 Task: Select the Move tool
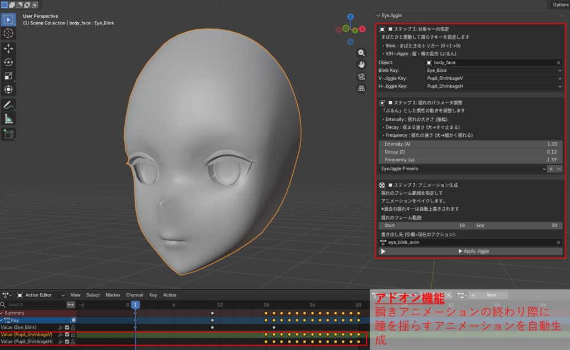[8, 48]
